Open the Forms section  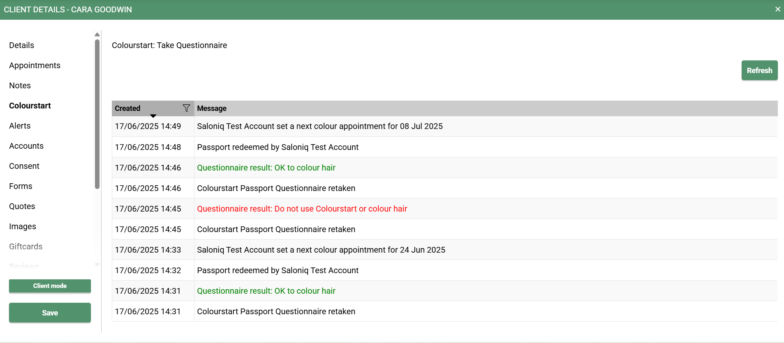(x=21, y=186)
